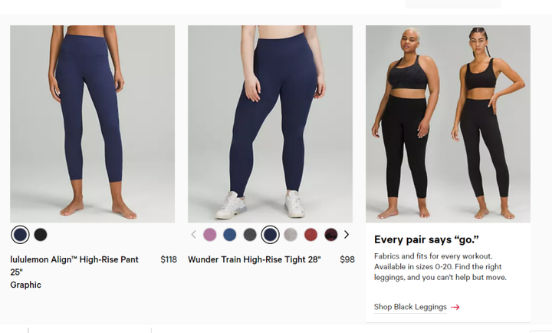Viewport: 552px width, 333px height.
Task: Choose the dark gray Wunder Train swatch
Action: (250, 235)
